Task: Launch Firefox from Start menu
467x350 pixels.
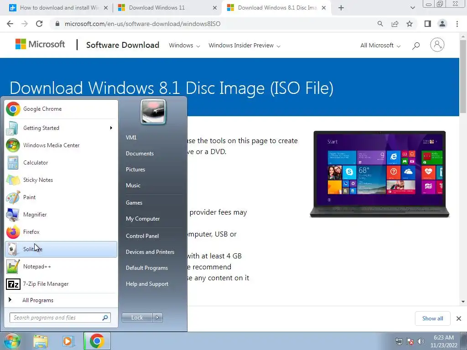Action: (61, 232)
